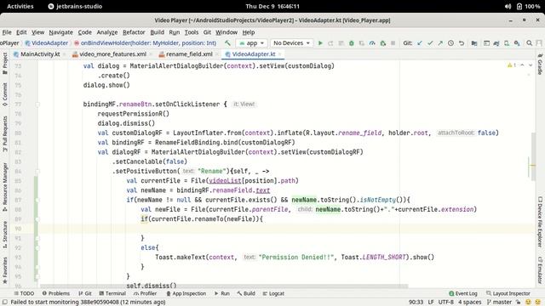The height and width of the screenshot is (306, 545).
Task: Click Attach Debugger to Android Process icon
Action: 382,43
